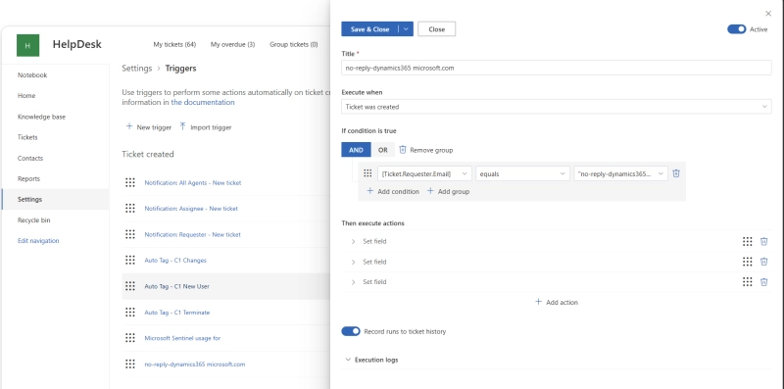
Task: Open the documentation link
Action: pos(203,102)
